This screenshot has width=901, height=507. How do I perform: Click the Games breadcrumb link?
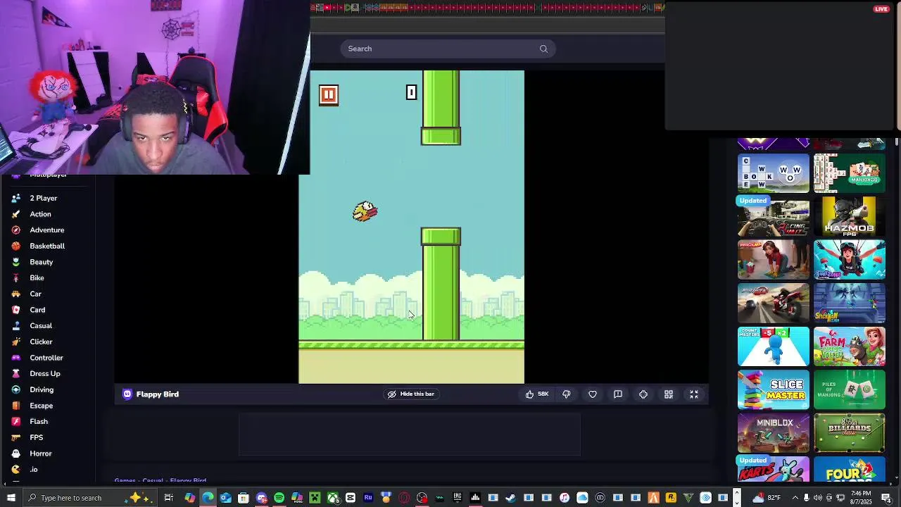coord(125,480)
